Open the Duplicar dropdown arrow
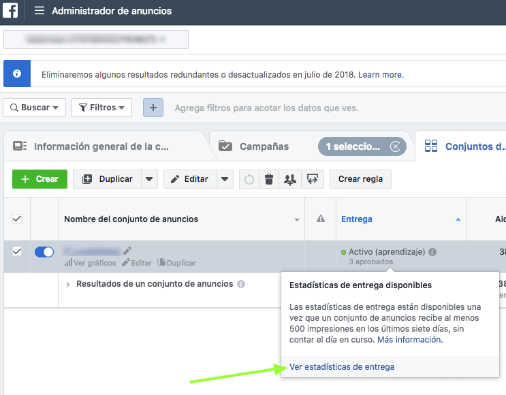506x395 pixels. 149,179
